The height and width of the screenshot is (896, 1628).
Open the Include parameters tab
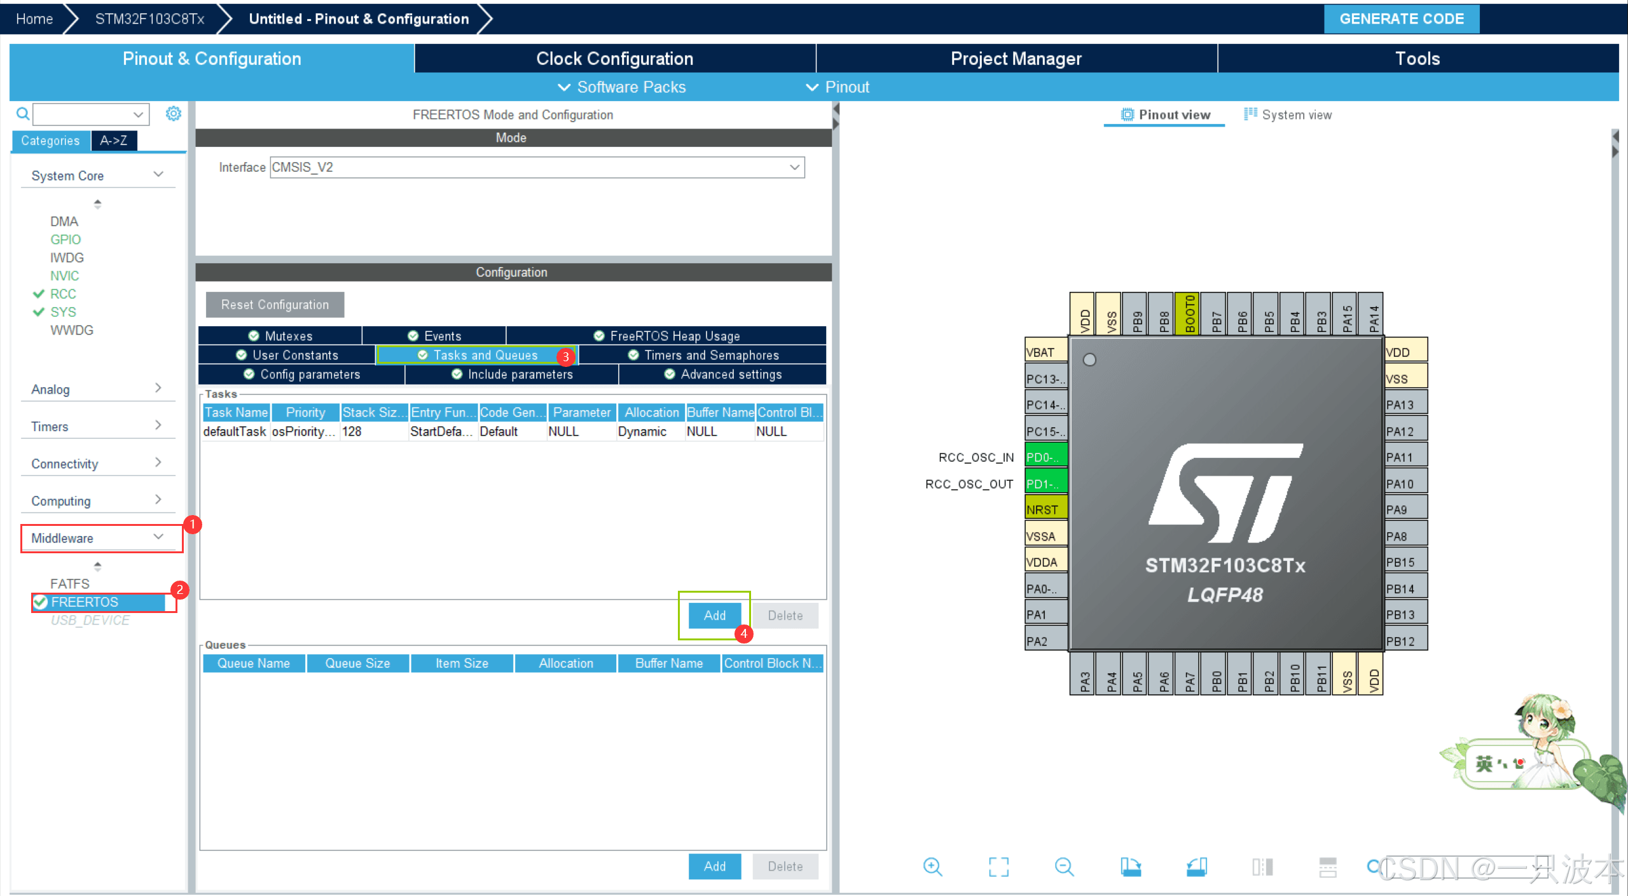[x=512, y=374]
